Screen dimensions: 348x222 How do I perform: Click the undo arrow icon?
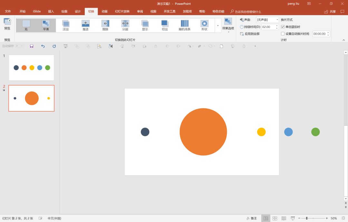coord(43,46)
